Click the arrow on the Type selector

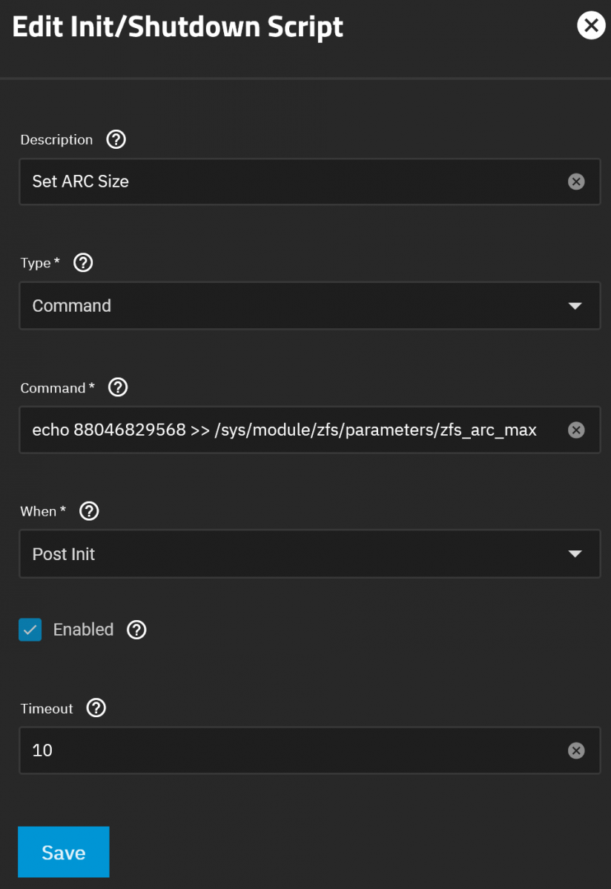tap(575, 306)
